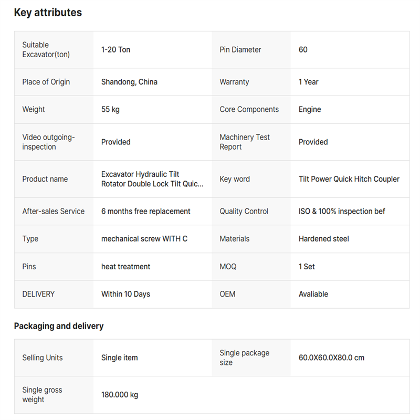Click the Quality Control ISO inspection value

342,211
